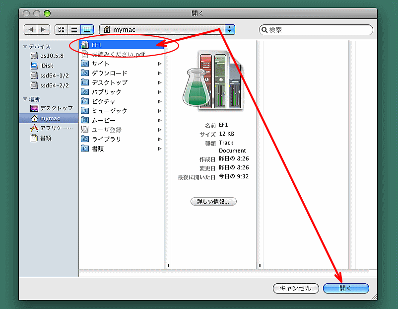Open the ダウンロード folder
398x309 pixels.
point(109,73)
